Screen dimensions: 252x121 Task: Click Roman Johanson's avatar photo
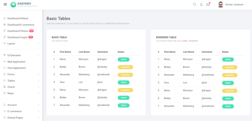221,4
